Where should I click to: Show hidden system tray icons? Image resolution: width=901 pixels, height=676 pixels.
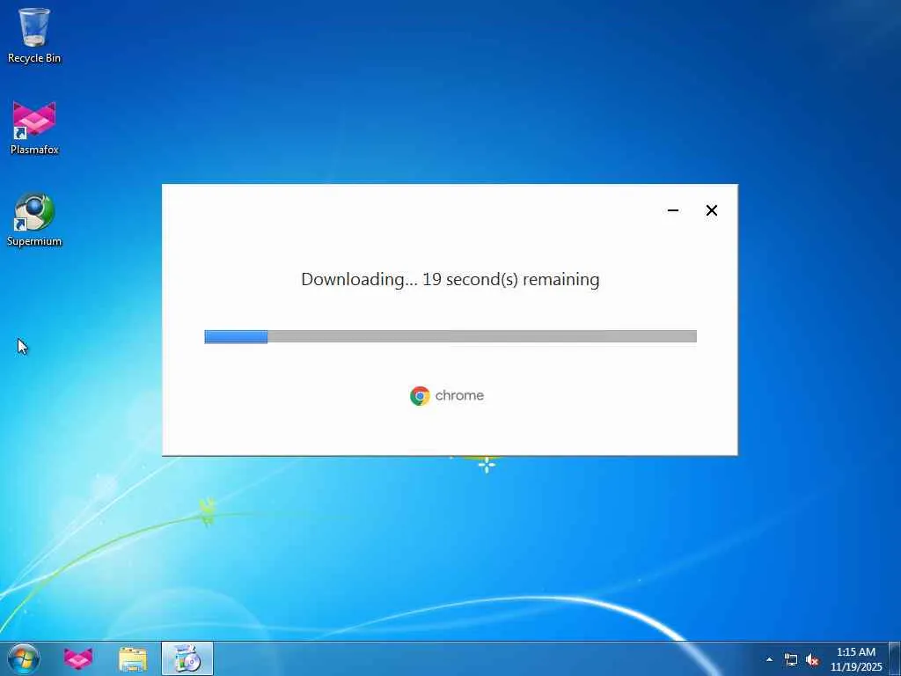pyautogui.click(x=769, y=659)
